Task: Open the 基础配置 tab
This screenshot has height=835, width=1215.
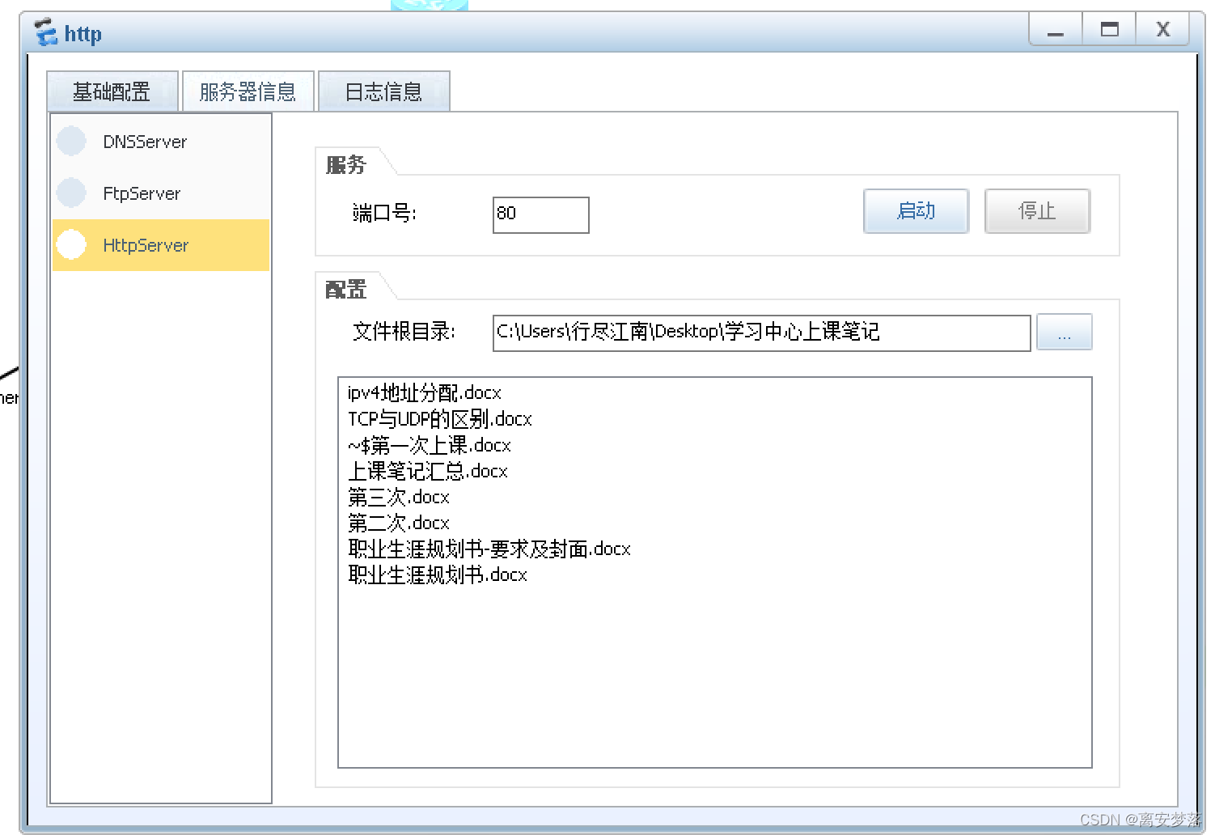Action: [112, 91]
